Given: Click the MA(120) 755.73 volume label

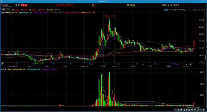Looking at the screenshot, I should tap(50, 70).
